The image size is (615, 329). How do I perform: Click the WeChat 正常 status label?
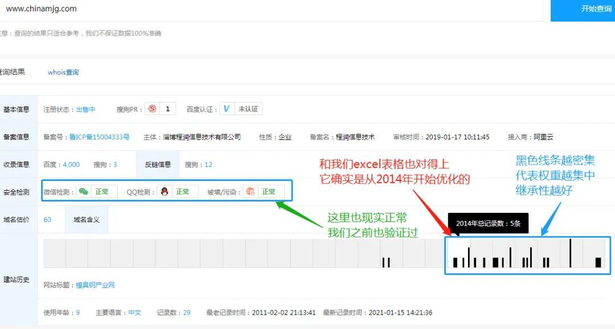pos(102,192)
